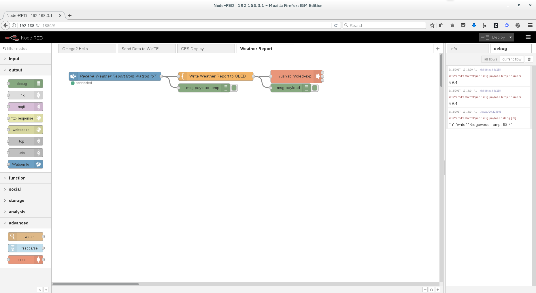Go to Firefox home page
The height and width of the screenshot is (293, 536).
[x=452, y=25]
